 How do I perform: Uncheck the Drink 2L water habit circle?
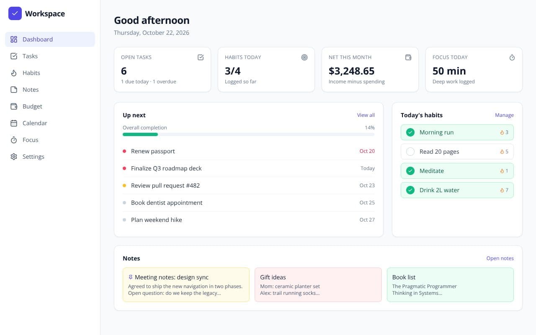411,190
